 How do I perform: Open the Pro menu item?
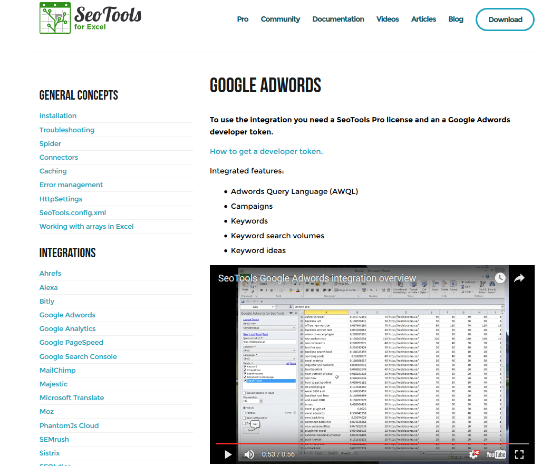(243, 19)
